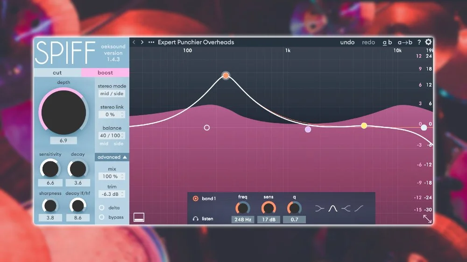
Task: Click mix 100 % stepper
Action: [112, 176]
